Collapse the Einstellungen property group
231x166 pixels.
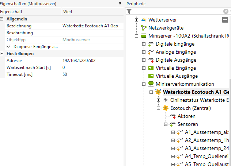pos(3,54)
